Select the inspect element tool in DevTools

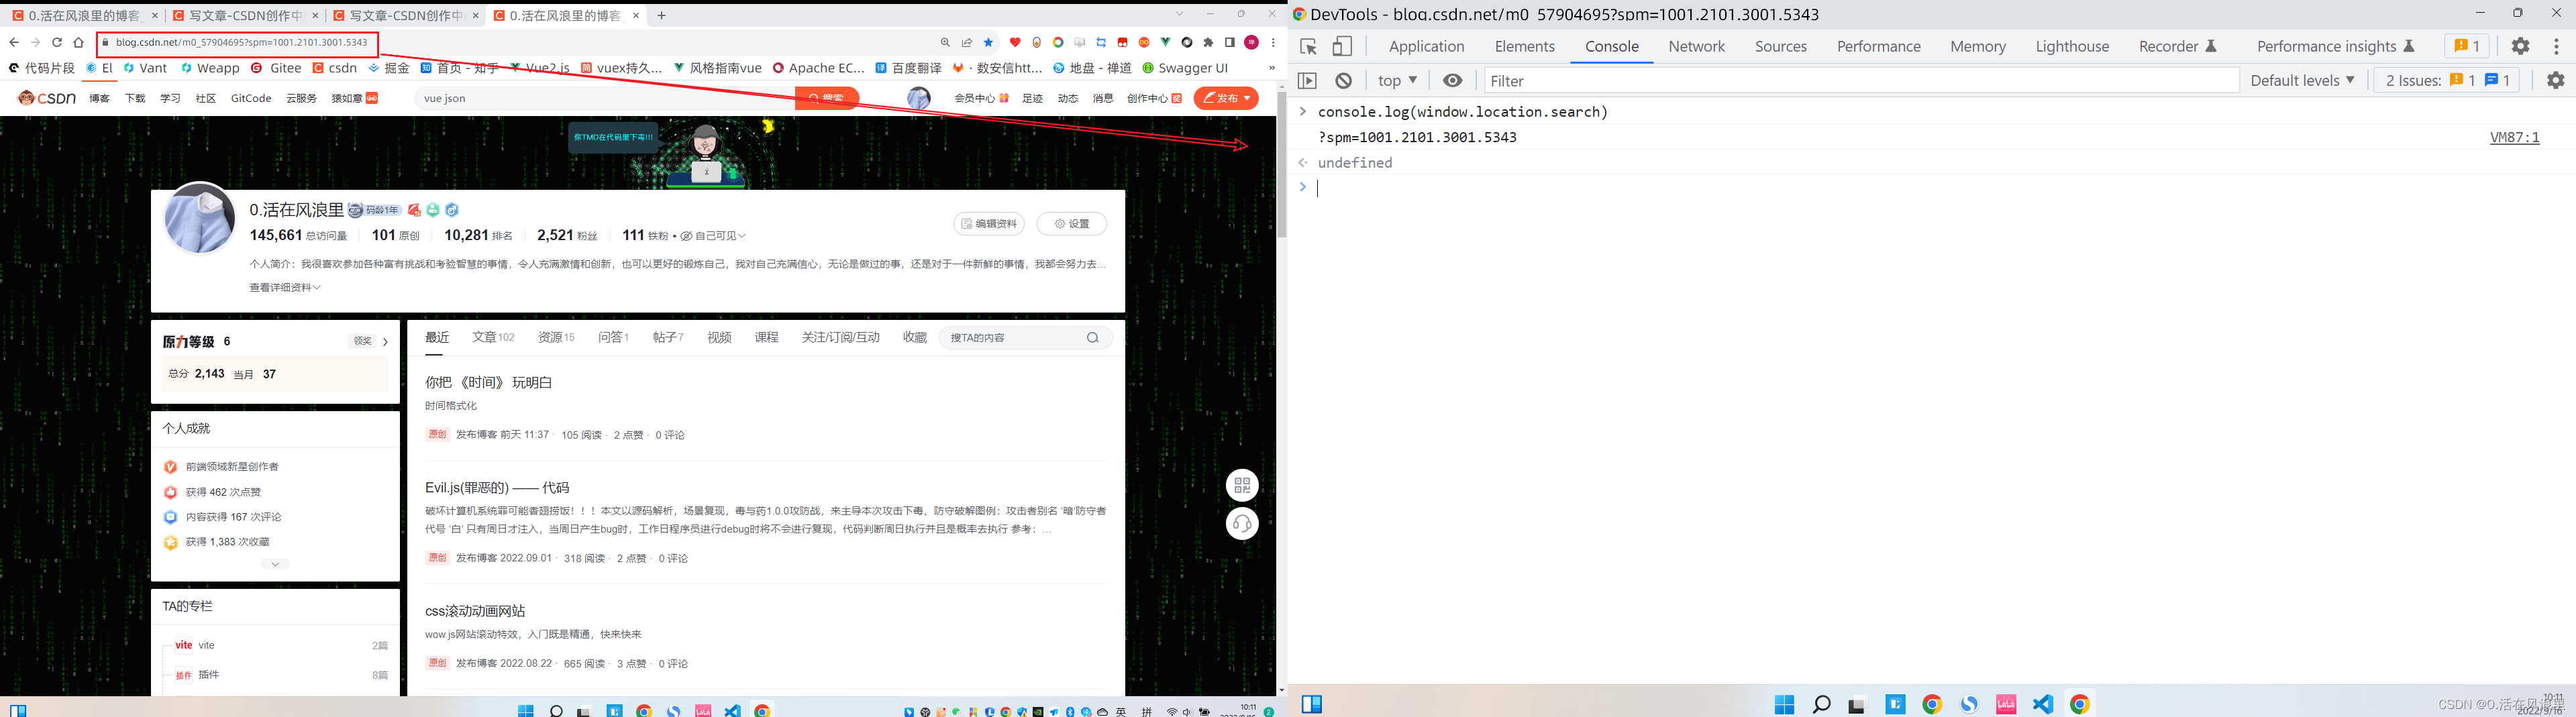pos(1308,46)
